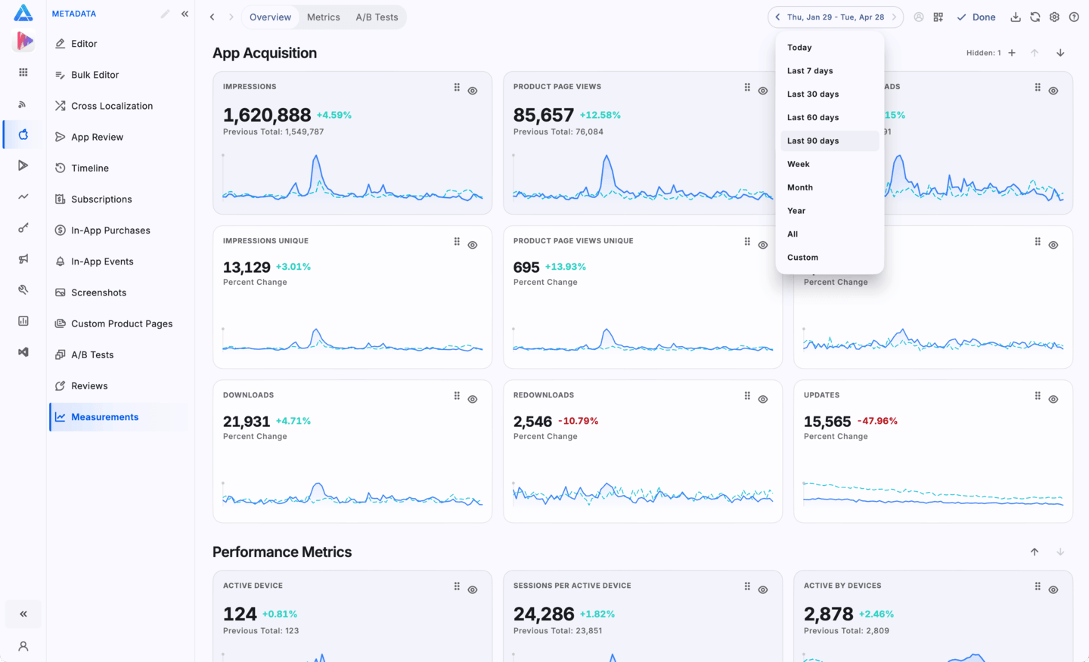Expand the collapsed left icon sidebar
Screen dimensions: 1089x662
23,614
